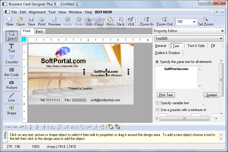228x152 pixels.
Task: Choose the Text tool
Action: [12, 48]
